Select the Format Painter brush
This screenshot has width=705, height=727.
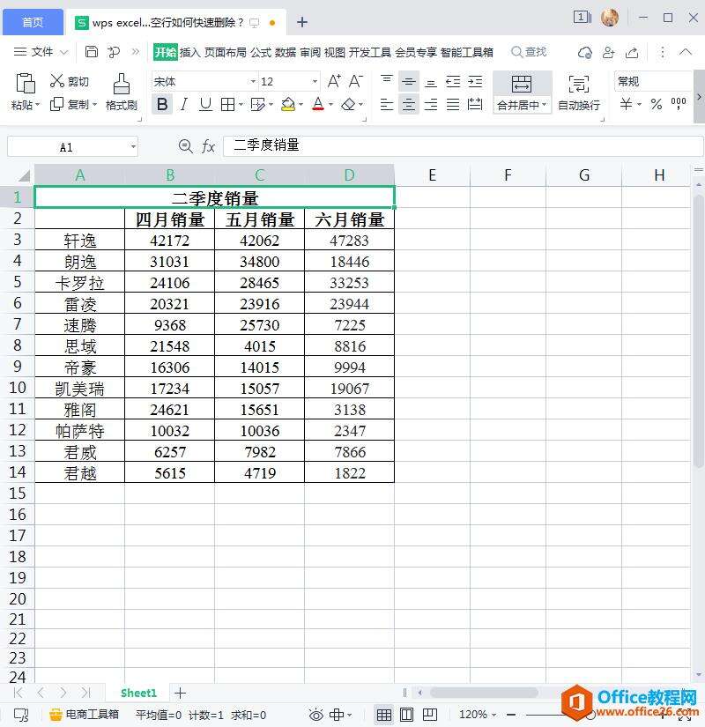point(121,84)
